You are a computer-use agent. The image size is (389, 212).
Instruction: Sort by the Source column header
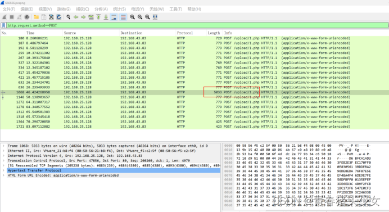pos(91,33)
